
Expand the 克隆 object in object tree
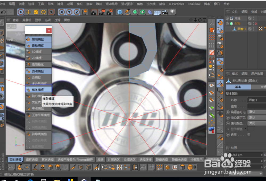coord(227,18)
